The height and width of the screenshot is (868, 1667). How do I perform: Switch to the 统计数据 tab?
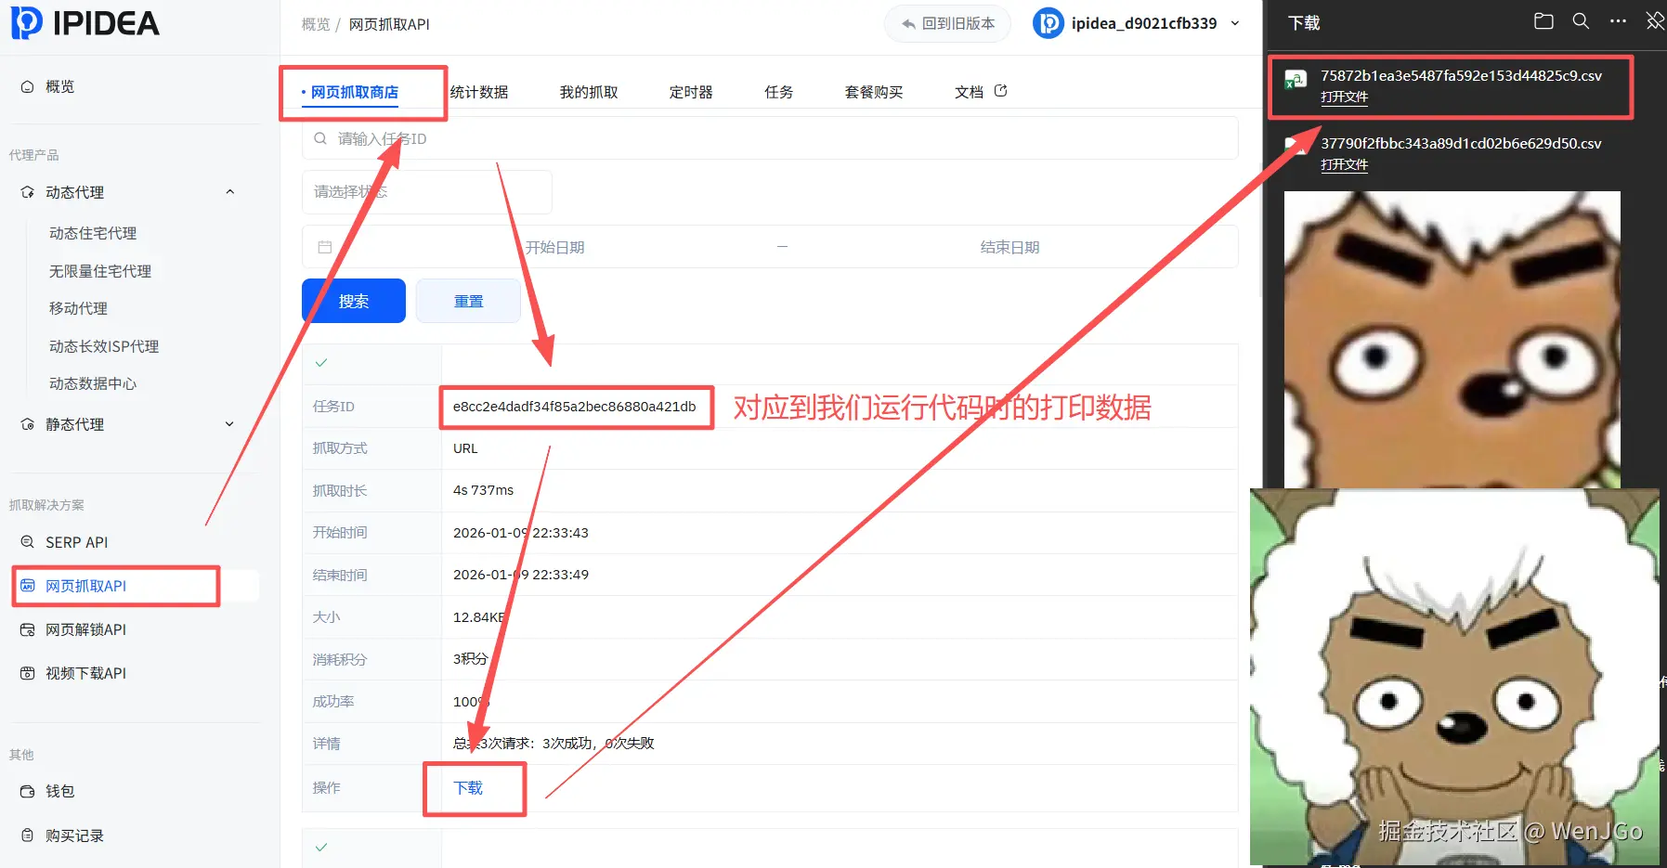click(479, 92)
